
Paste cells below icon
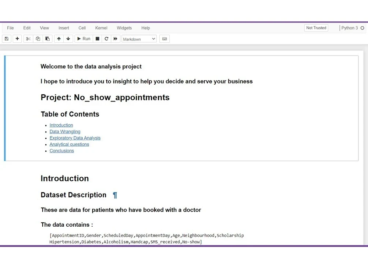click(47, 39)
